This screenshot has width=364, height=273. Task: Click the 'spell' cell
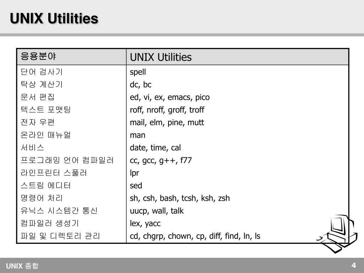(x=138, y=72)
